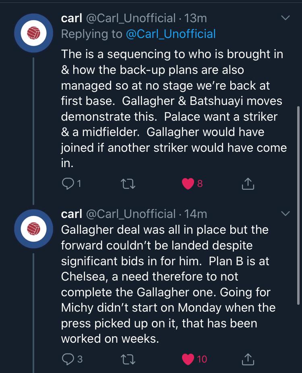302x373 pixels.
Task: Unlike the tweet with 10 likes
Action: (188, 358)
